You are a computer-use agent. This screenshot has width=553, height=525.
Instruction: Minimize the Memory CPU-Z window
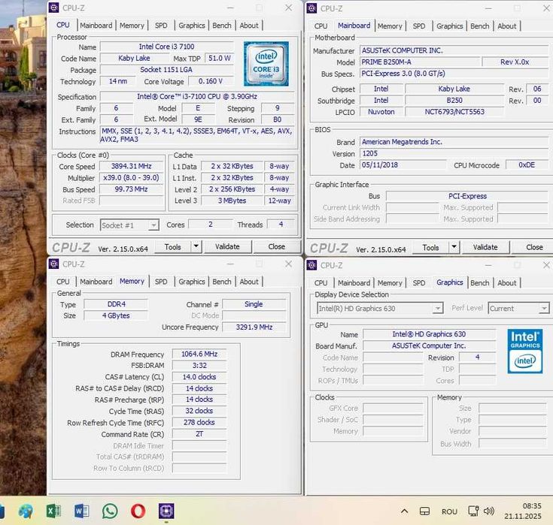pos(230,264)
